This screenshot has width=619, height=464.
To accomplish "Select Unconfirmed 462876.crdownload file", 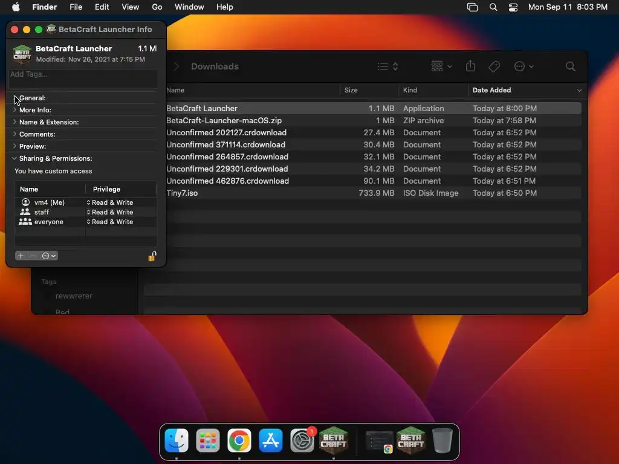I will tap(373, 181).
